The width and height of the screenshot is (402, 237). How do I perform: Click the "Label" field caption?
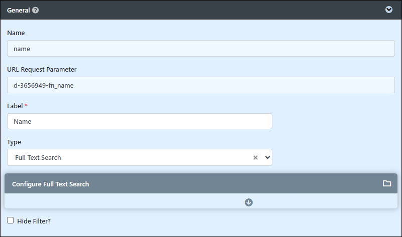click(15, 106)
